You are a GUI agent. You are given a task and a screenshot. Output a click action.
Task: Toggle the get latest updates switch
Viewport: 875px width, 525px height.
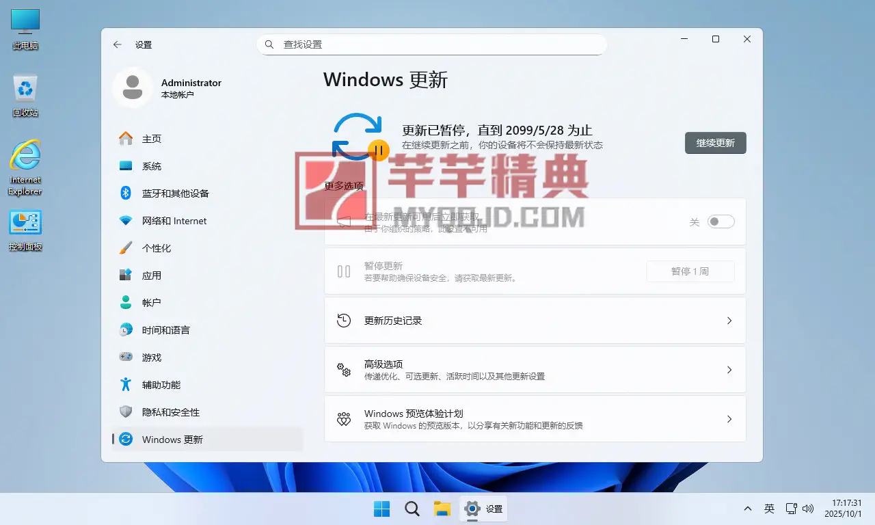click(x=721, y=221)
